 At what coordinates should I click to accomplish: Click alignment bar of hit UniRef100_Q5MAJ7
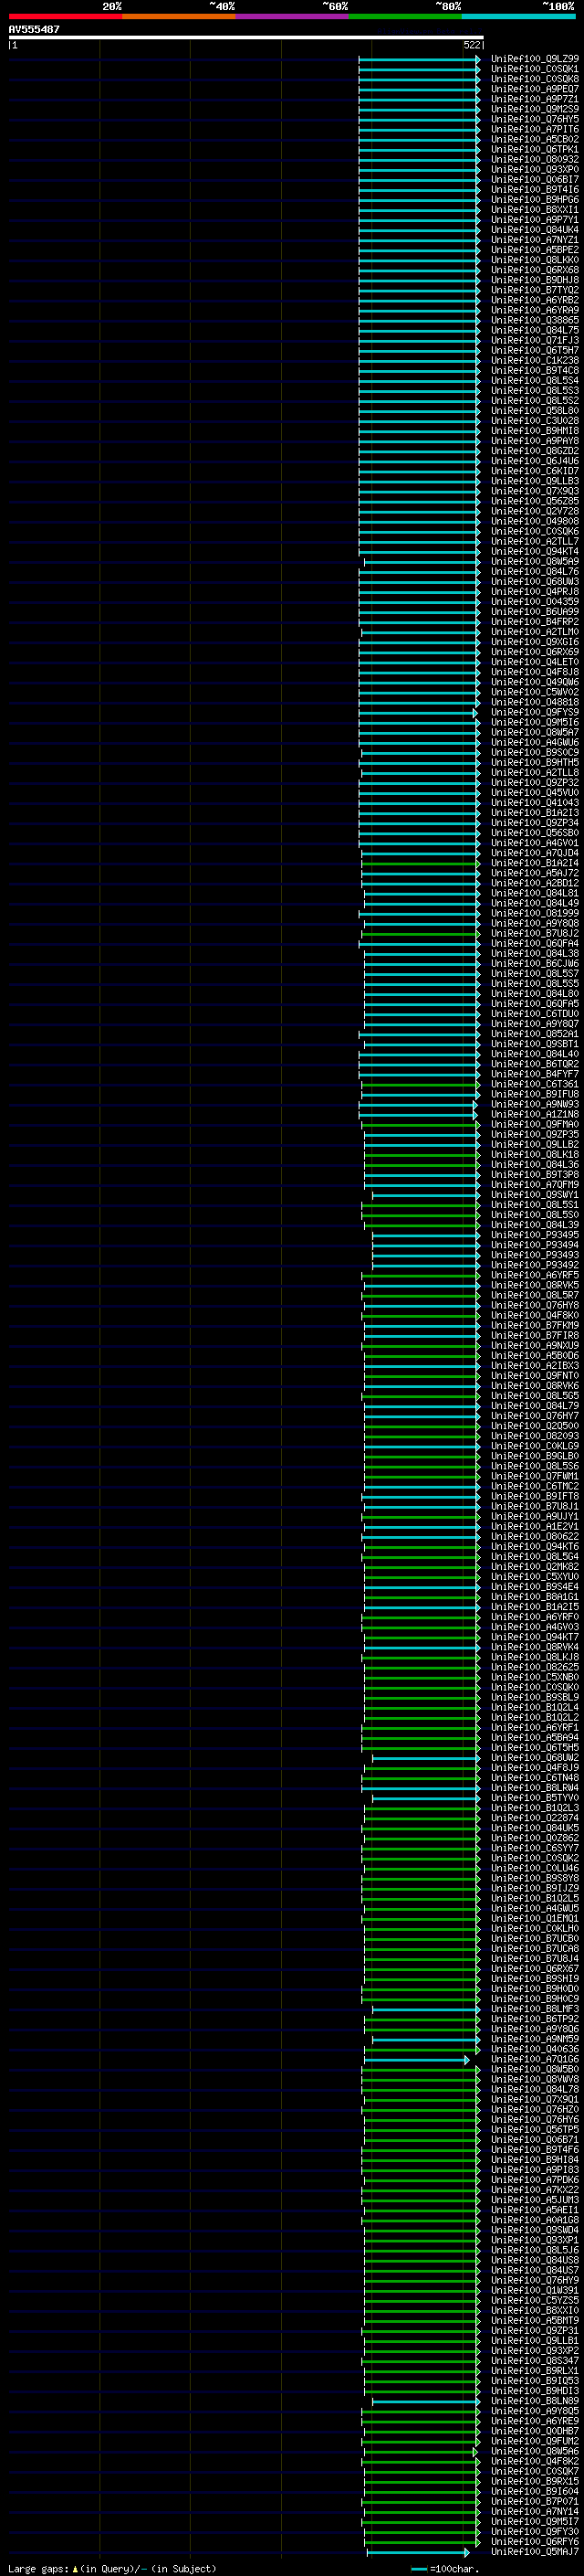point(417,2552)
